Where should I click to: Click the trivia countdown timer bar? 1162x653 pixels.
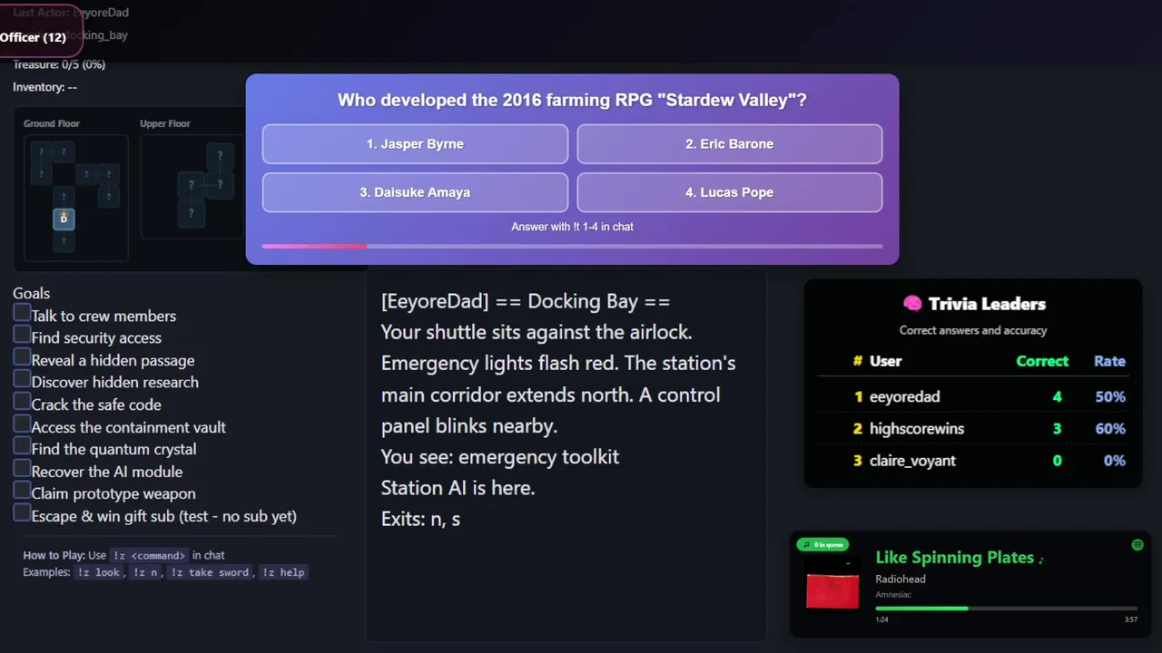572,246
